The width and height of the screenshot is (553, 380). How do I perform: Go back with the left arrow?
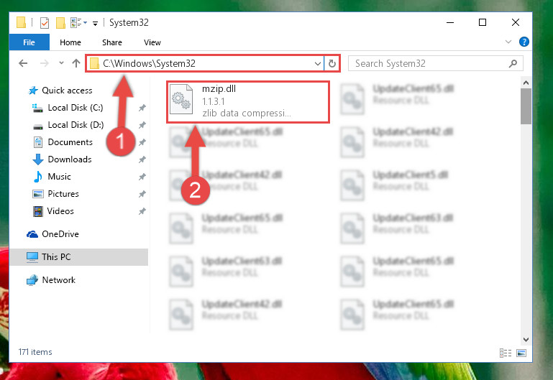coord(23,63)
